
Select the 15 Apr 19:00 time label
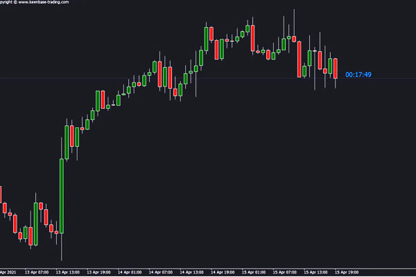tap(347, 272)
